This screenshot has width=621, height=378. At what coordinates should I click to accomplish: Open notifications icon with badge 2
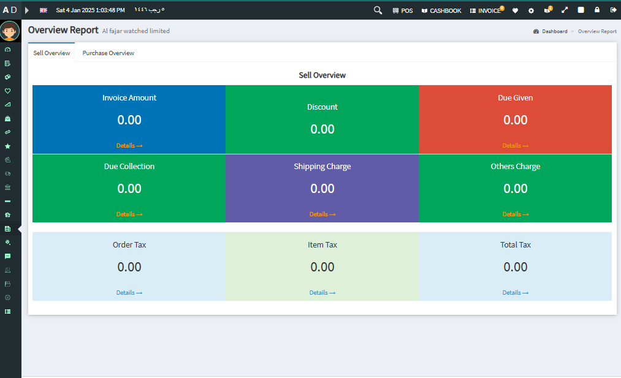pyautogui.click(x=548, y=10)
